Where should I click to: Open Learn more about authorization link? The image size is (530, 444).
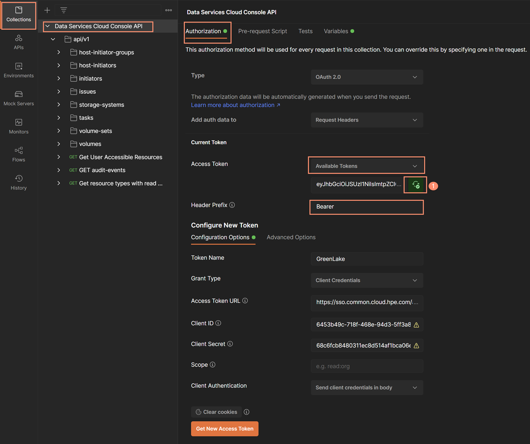click(236, 105)
